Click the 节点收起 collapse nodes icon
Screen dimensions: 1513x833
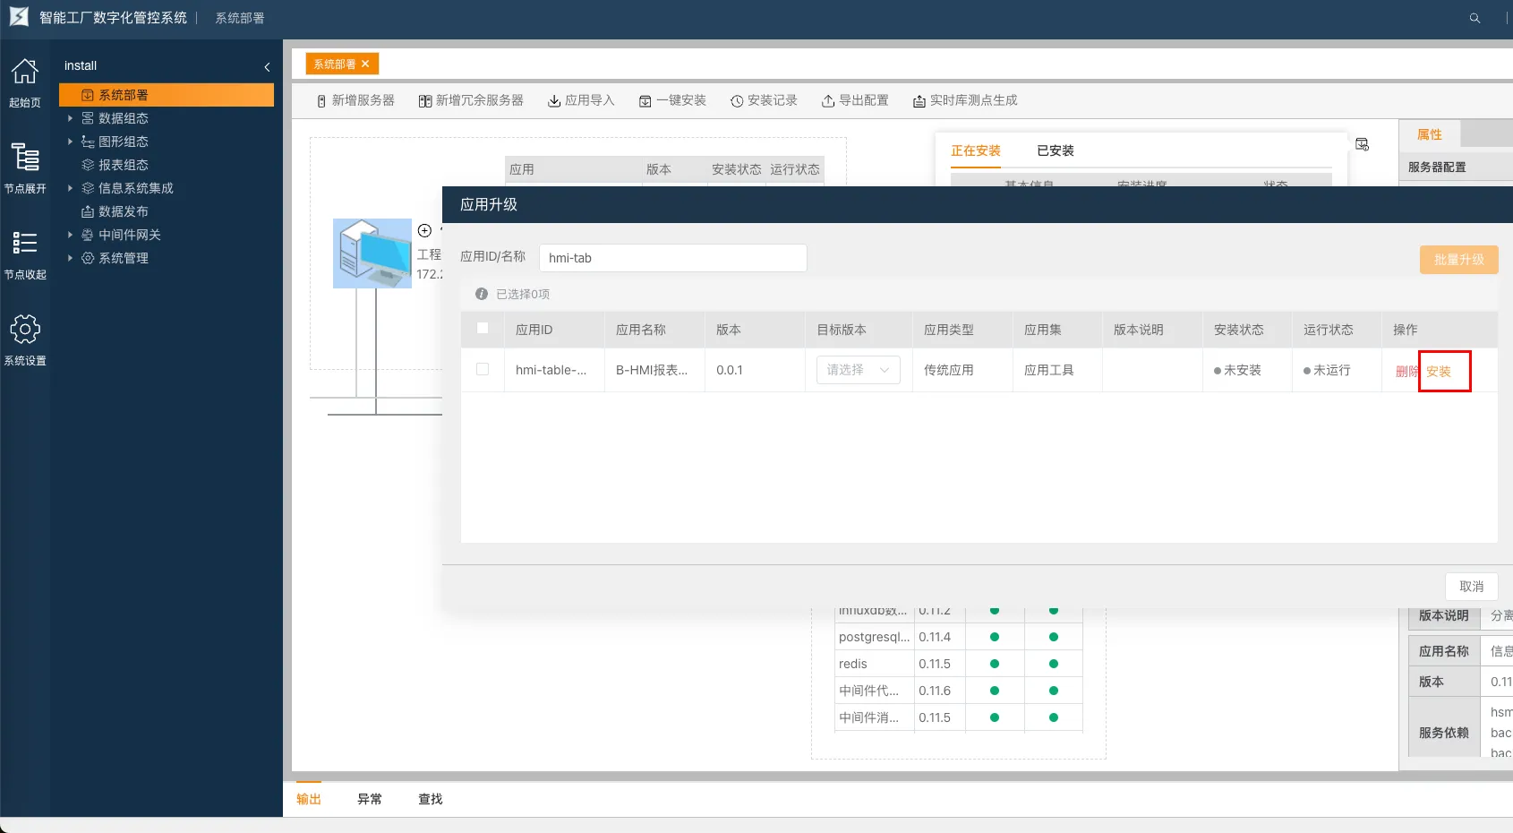(x=25, y=244)
